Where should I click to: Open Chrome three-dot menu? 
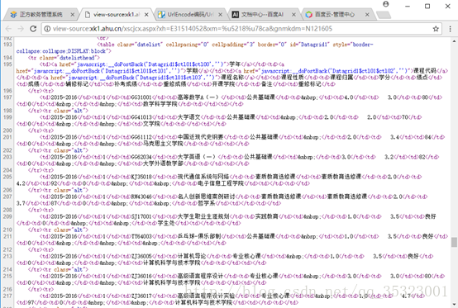[x=450, y=29]
